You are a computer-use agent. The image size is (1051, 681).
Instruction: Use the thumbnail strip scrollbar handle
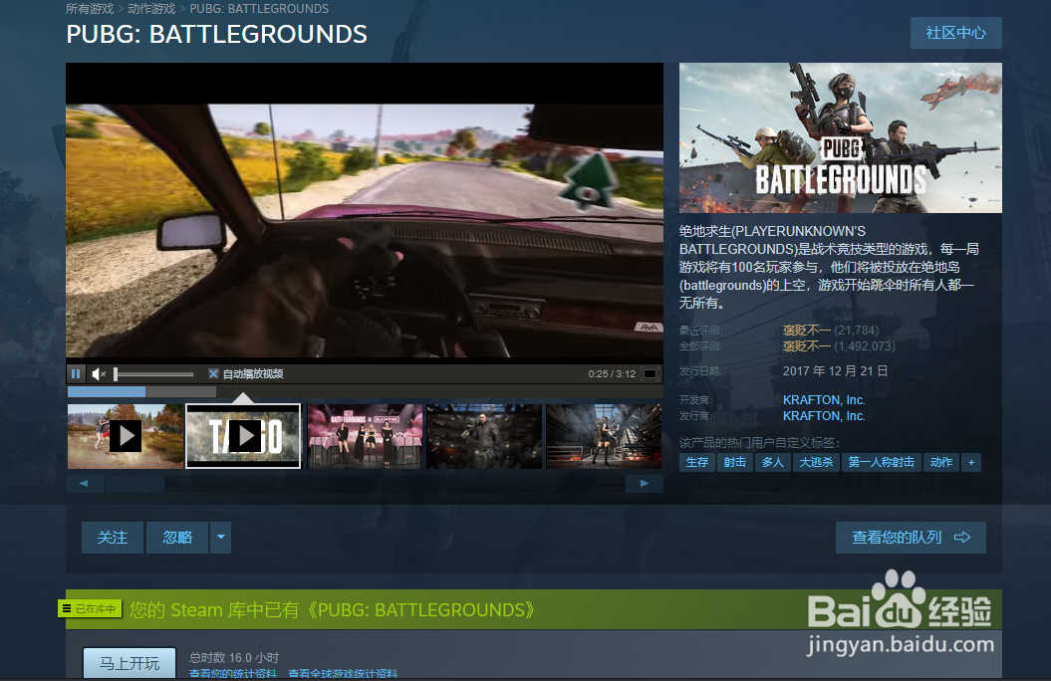coord(133,484)
